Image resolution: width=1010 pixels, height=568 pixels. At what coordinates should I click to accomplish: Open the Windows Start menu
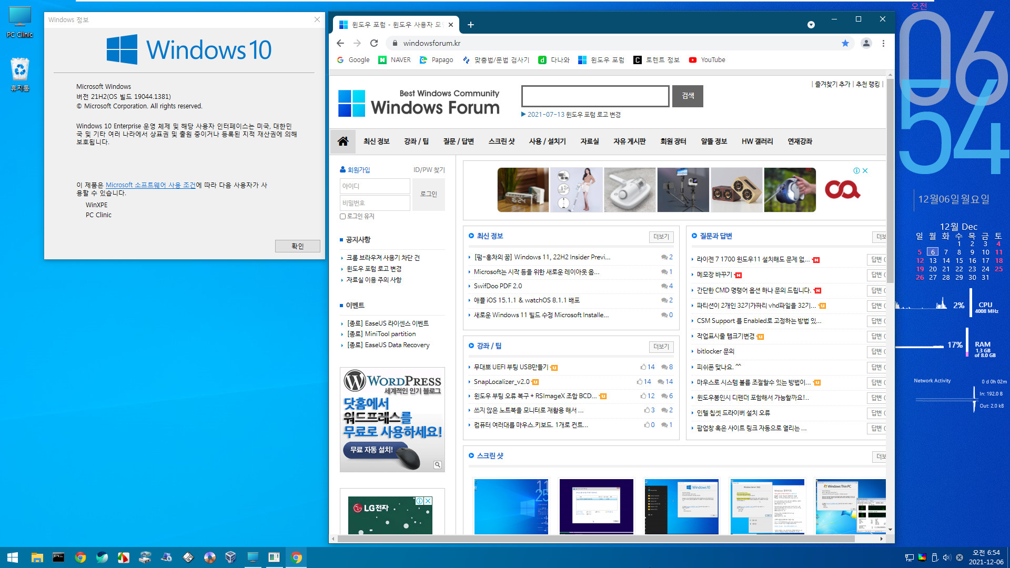pyautogui.click(x=13, y=557)
